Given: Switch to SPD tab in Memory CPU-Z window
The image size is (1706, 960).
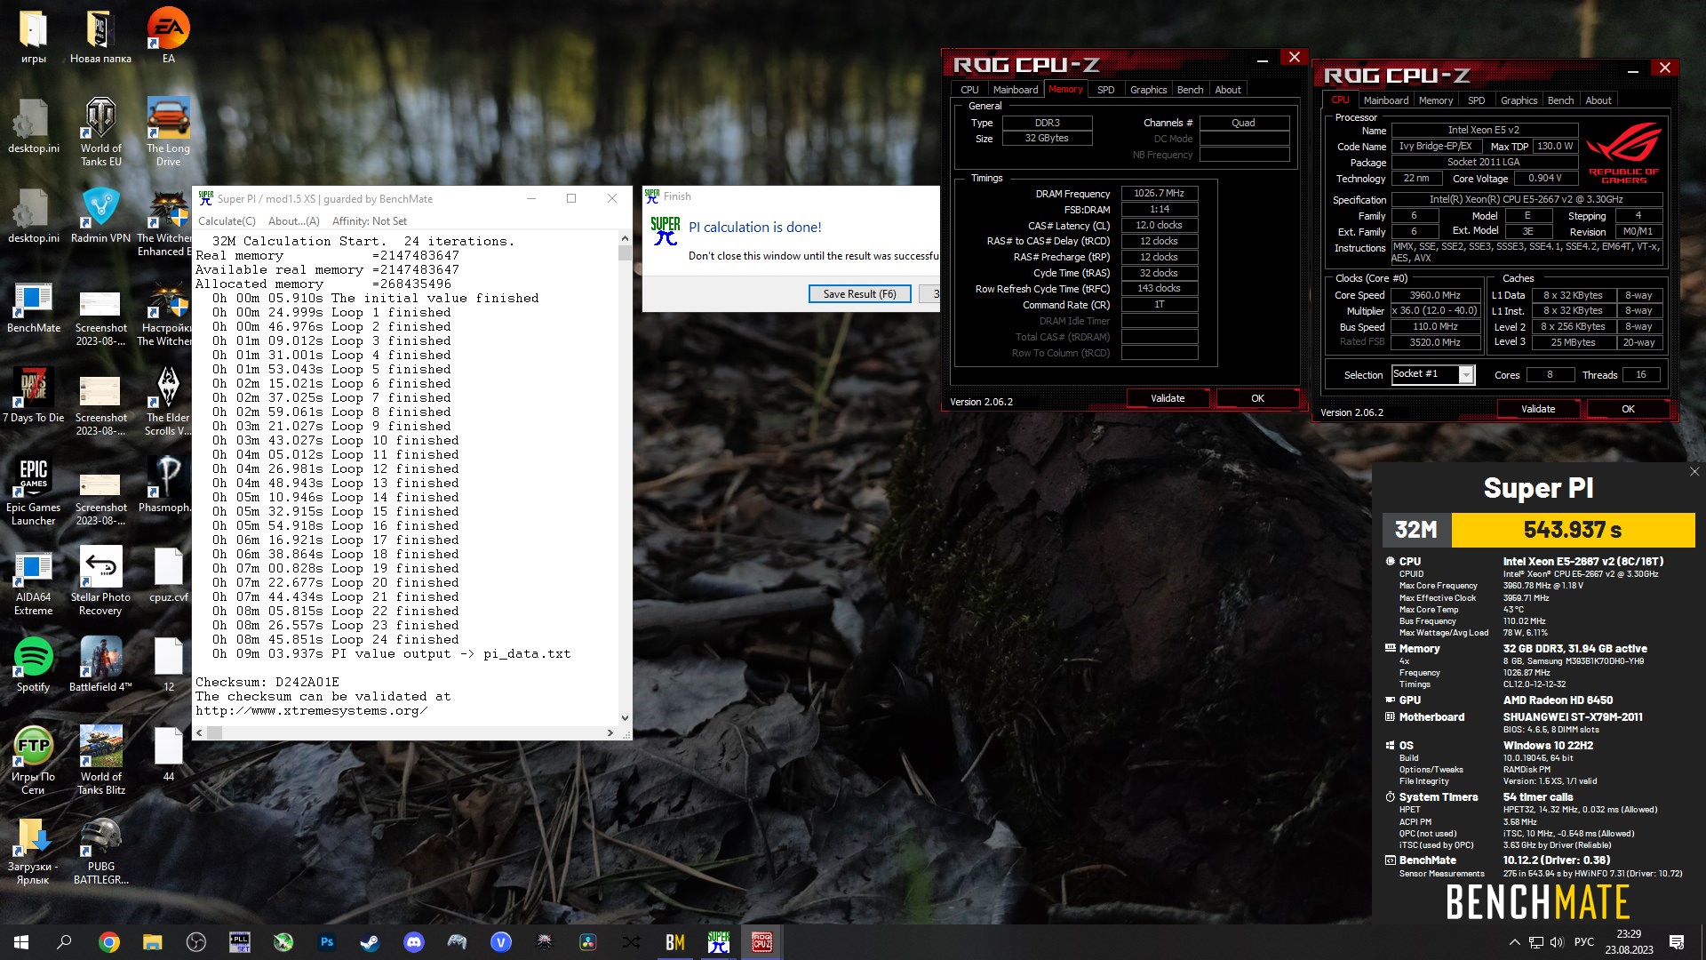Looking at the screenshot, I should [1105, 90].
